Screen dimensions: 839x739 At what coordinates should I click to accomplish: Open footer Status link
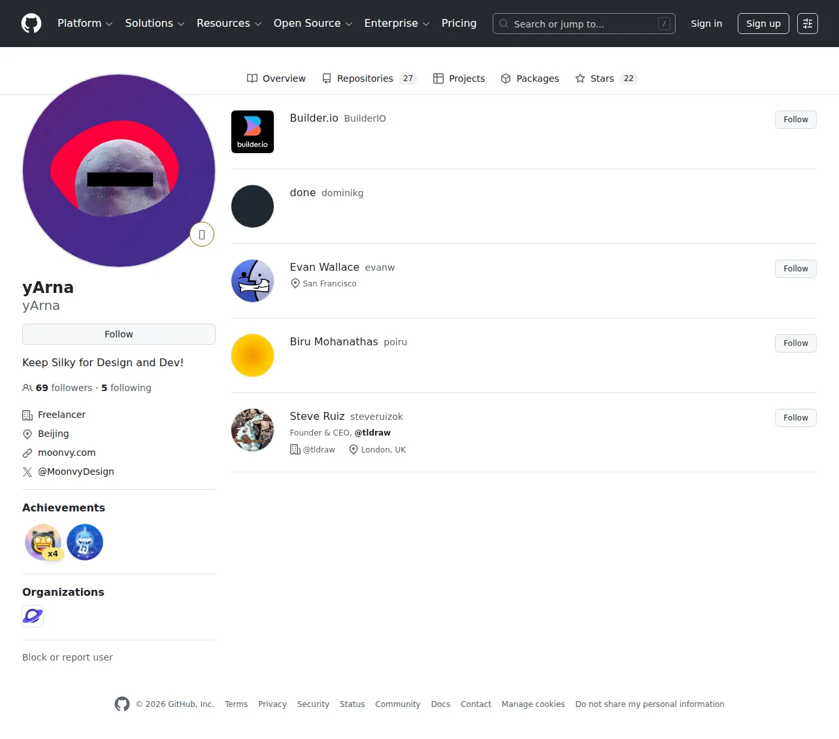click(x=352, y=704)
